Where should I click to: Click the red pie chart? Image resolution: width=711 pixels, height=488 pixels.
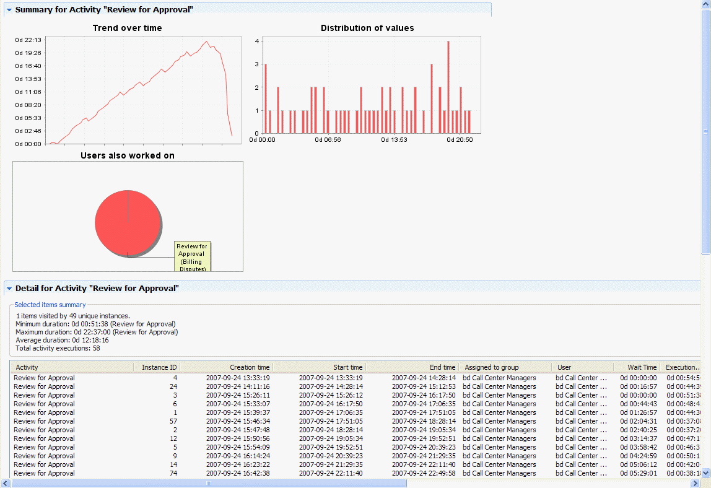tap(128, 223)
